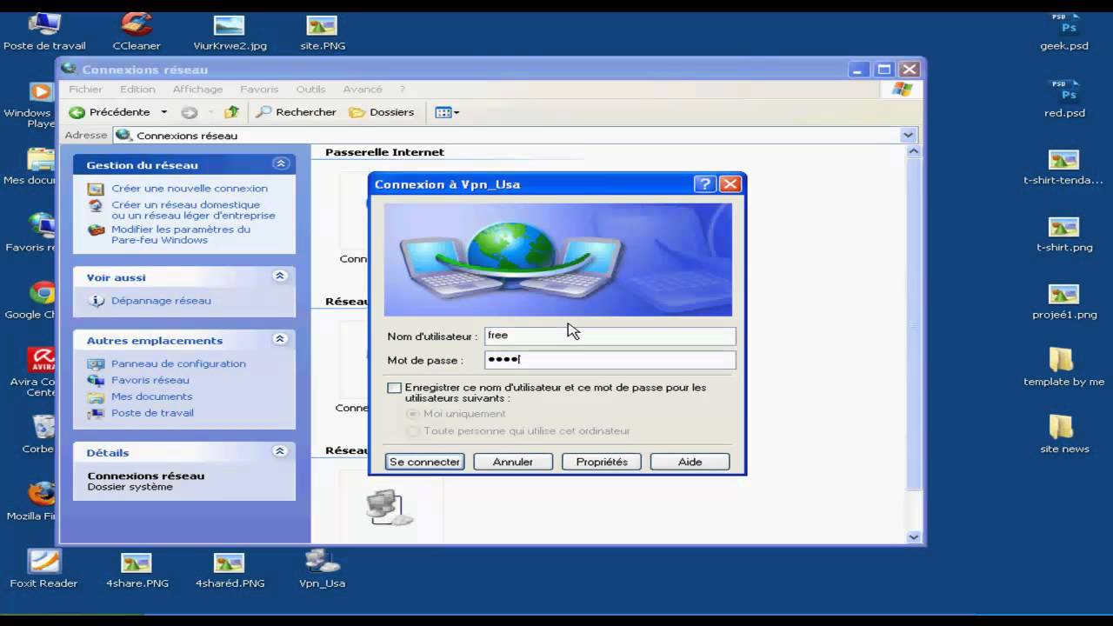Open Favoris réseau link
Viewport: 1113px width, 626px height.
coord(150,380)
